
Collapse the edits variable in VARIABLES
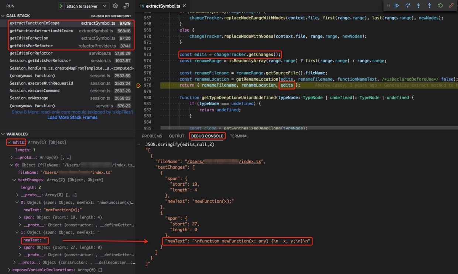pos(10,142)
